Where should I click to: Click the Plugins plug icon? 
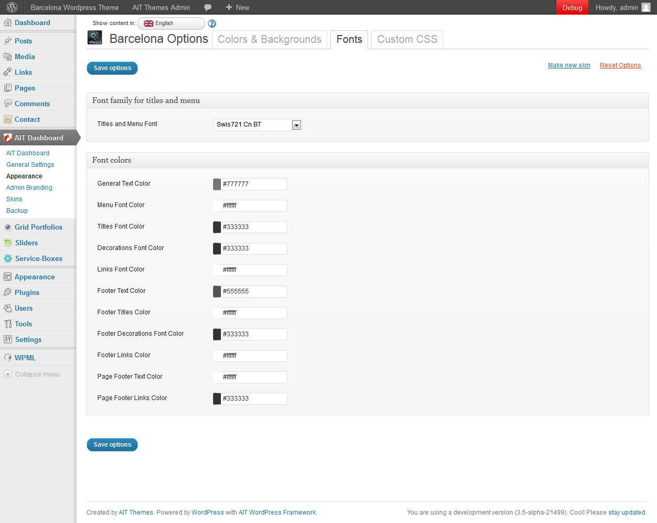click(8, 292)
